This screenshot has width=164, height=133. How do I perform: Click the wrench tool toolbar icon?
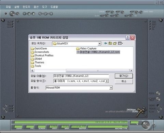45,14
